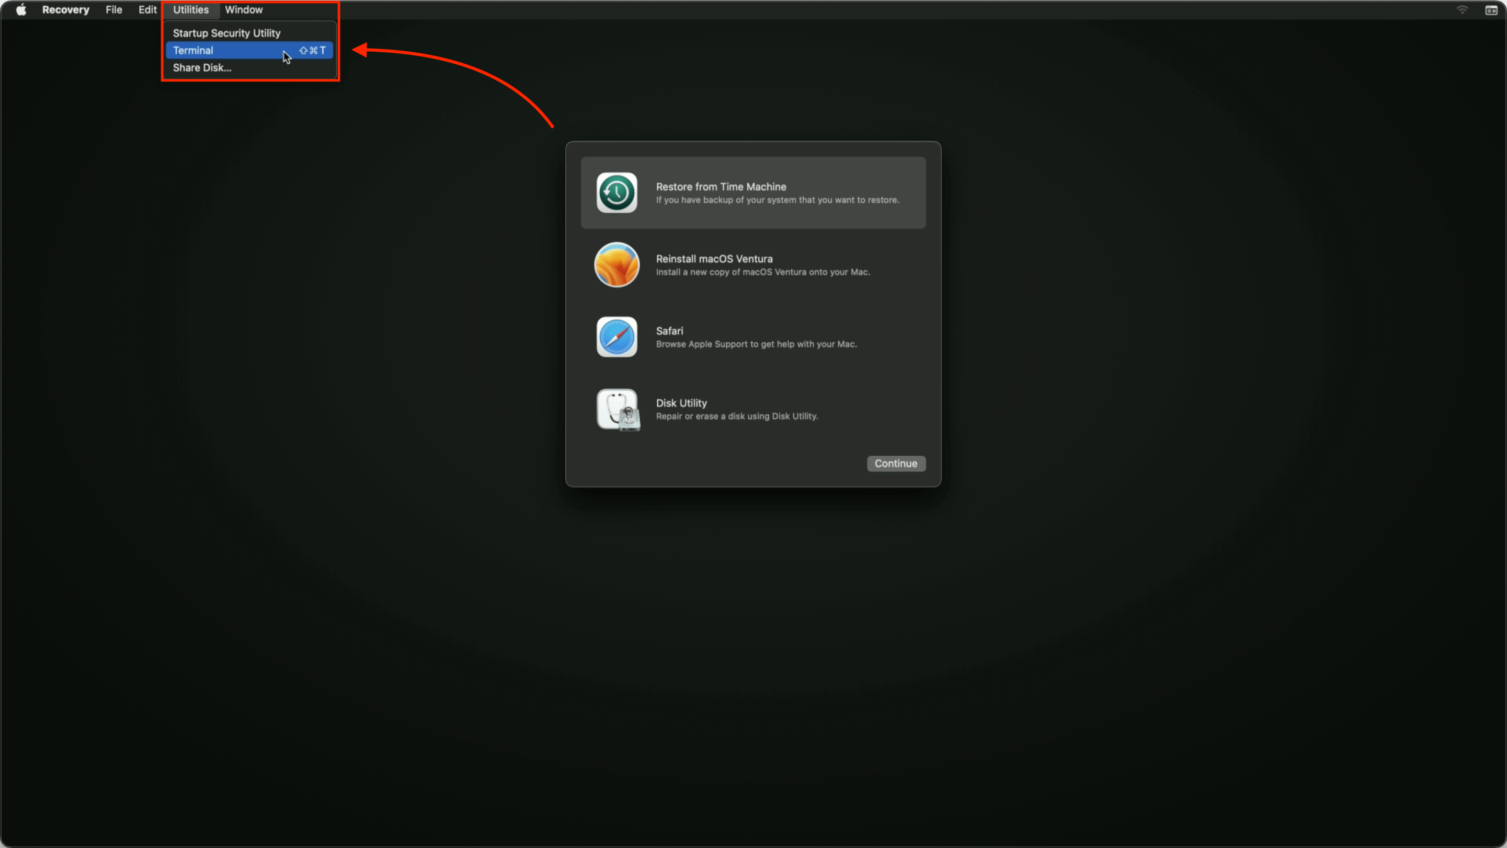The height and width of the screenshot is (848, 1507).
Task: Click the Disk Utility stethoscope icon
Action: pos(616,409)
